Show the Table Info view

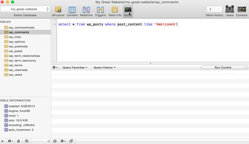pyautogui.click(x=115, y=11)
